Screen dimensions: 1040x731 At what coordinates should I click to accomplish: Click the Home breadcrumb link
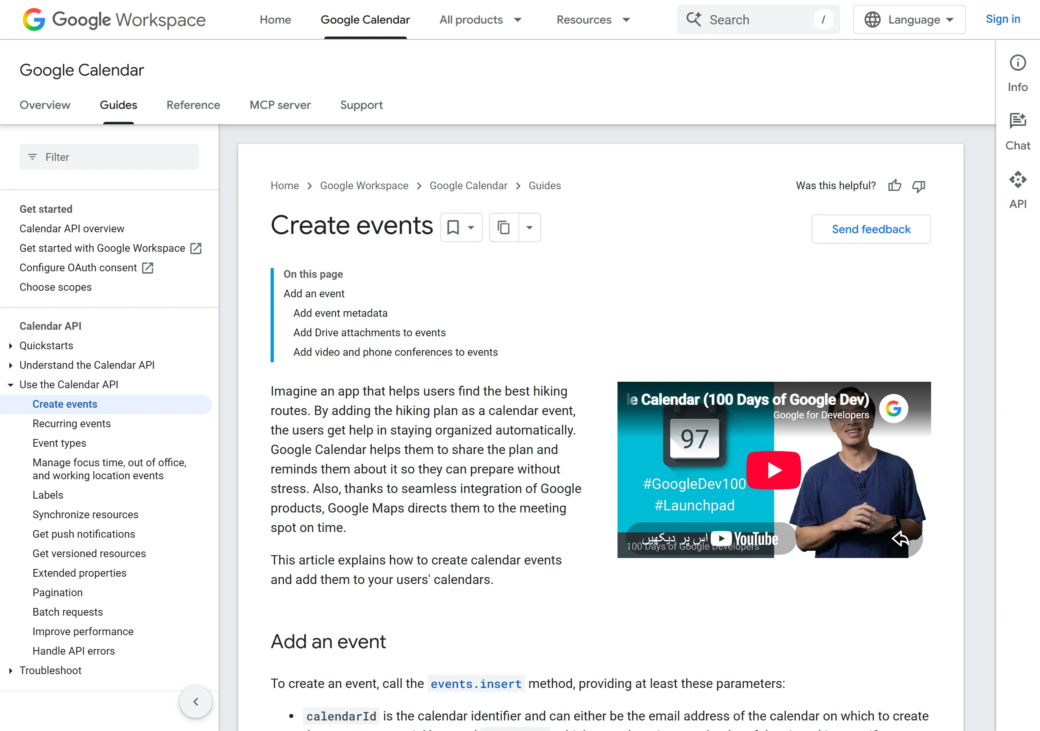(284, 186)
